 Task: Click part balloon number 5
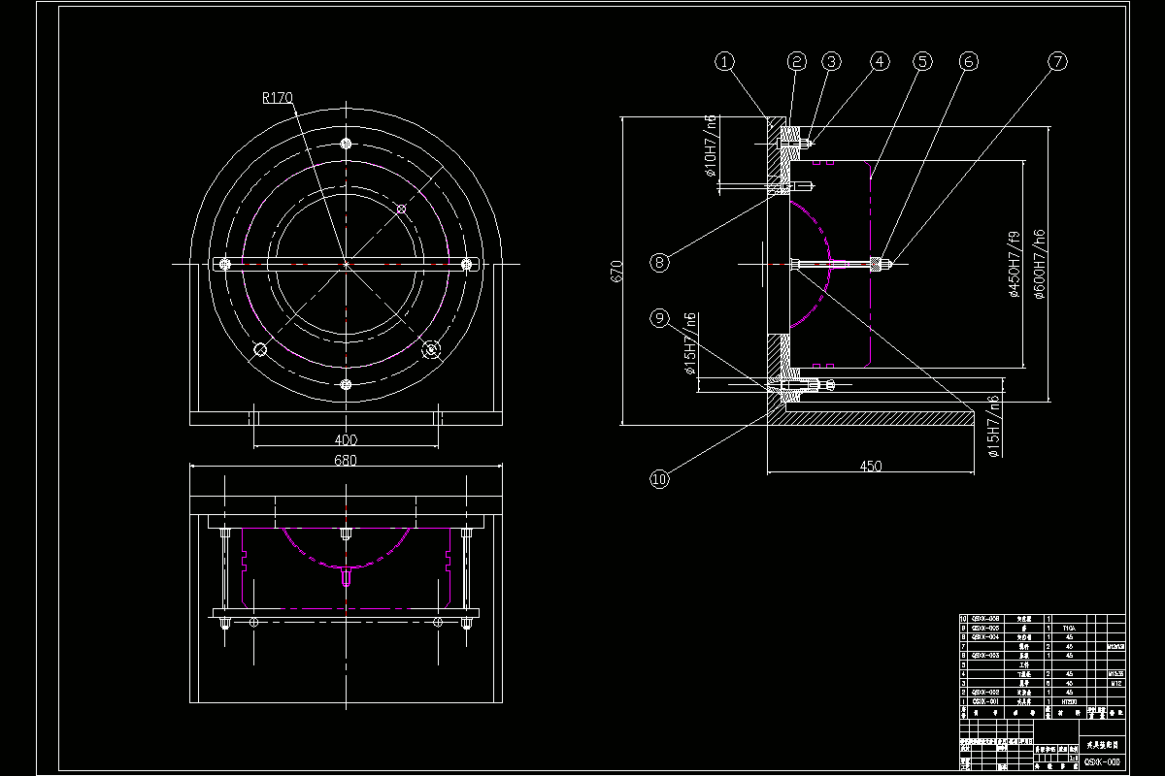click(922, 61)
